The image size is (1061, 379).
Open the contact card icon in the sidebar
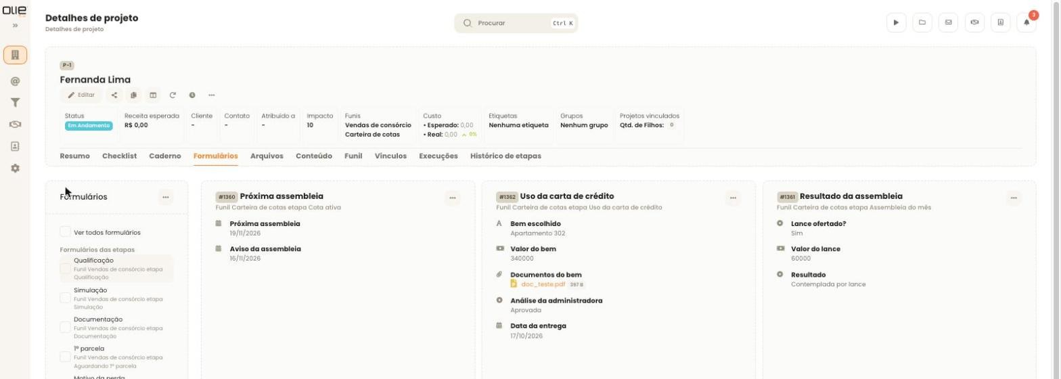click(x=15, y=146)
